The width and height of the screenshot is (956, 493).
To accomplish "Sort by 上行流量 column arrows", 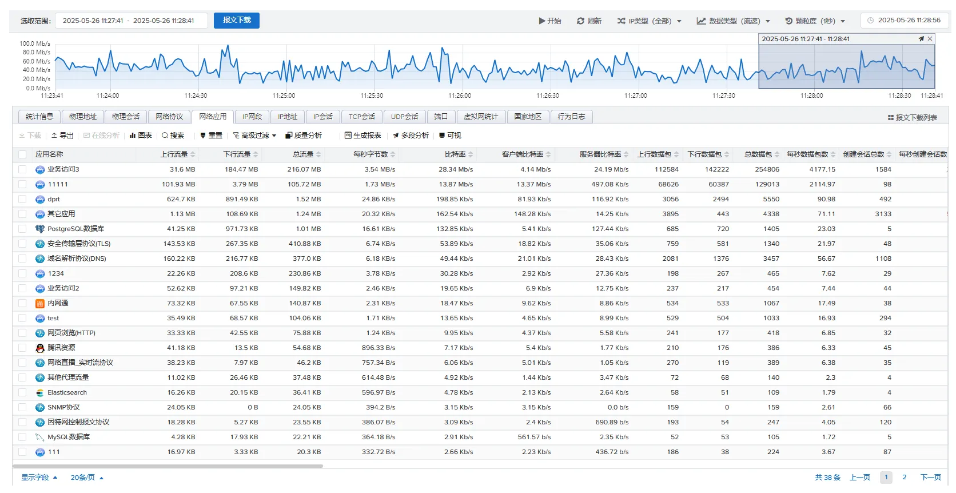I will point(193,154).
